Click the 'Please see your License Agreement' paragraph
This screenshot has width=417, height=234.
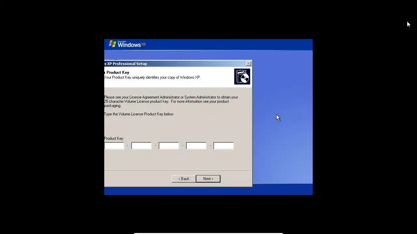click(x=171, y=101)
